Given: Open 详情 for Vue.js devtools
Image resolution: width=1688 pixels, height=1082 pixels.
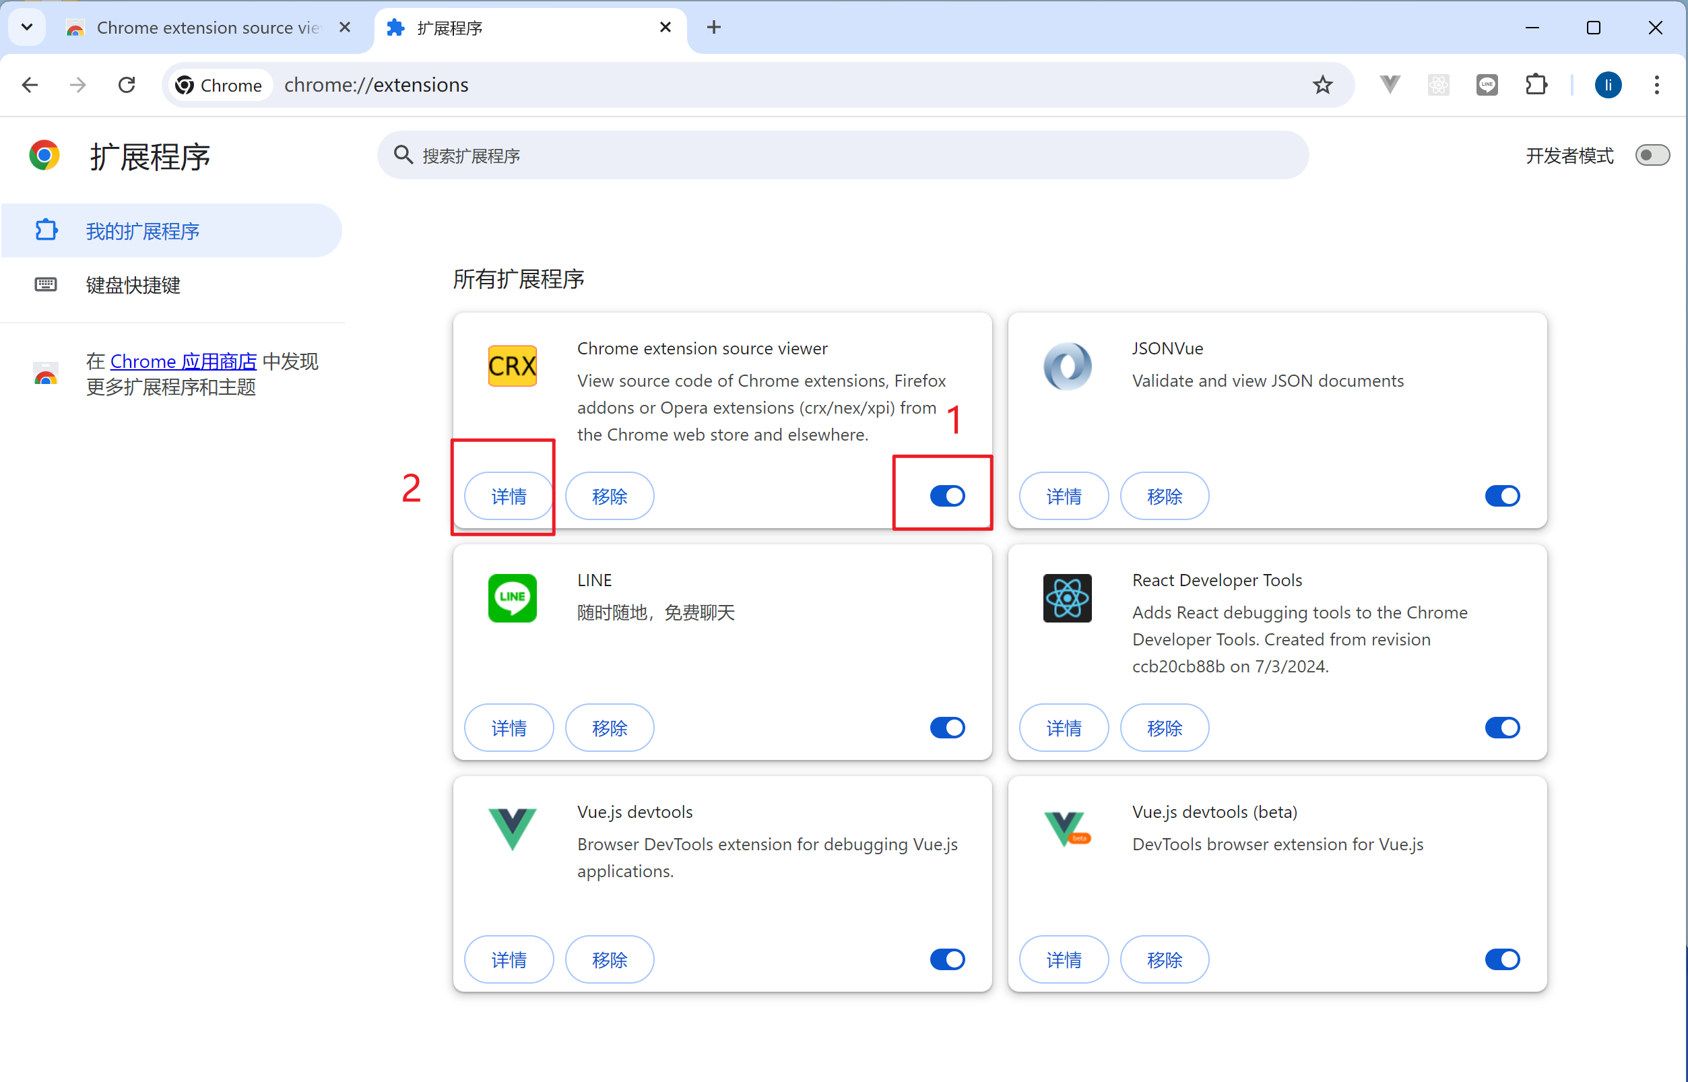Looking at the screenshot, I should (509, 960).
